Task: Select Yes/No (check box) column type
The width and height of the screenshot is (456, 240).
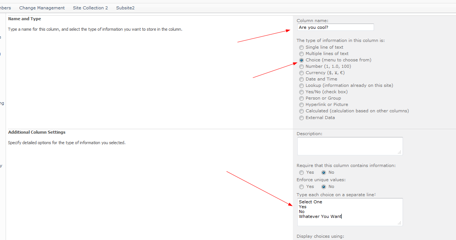Action: [301, 92]
